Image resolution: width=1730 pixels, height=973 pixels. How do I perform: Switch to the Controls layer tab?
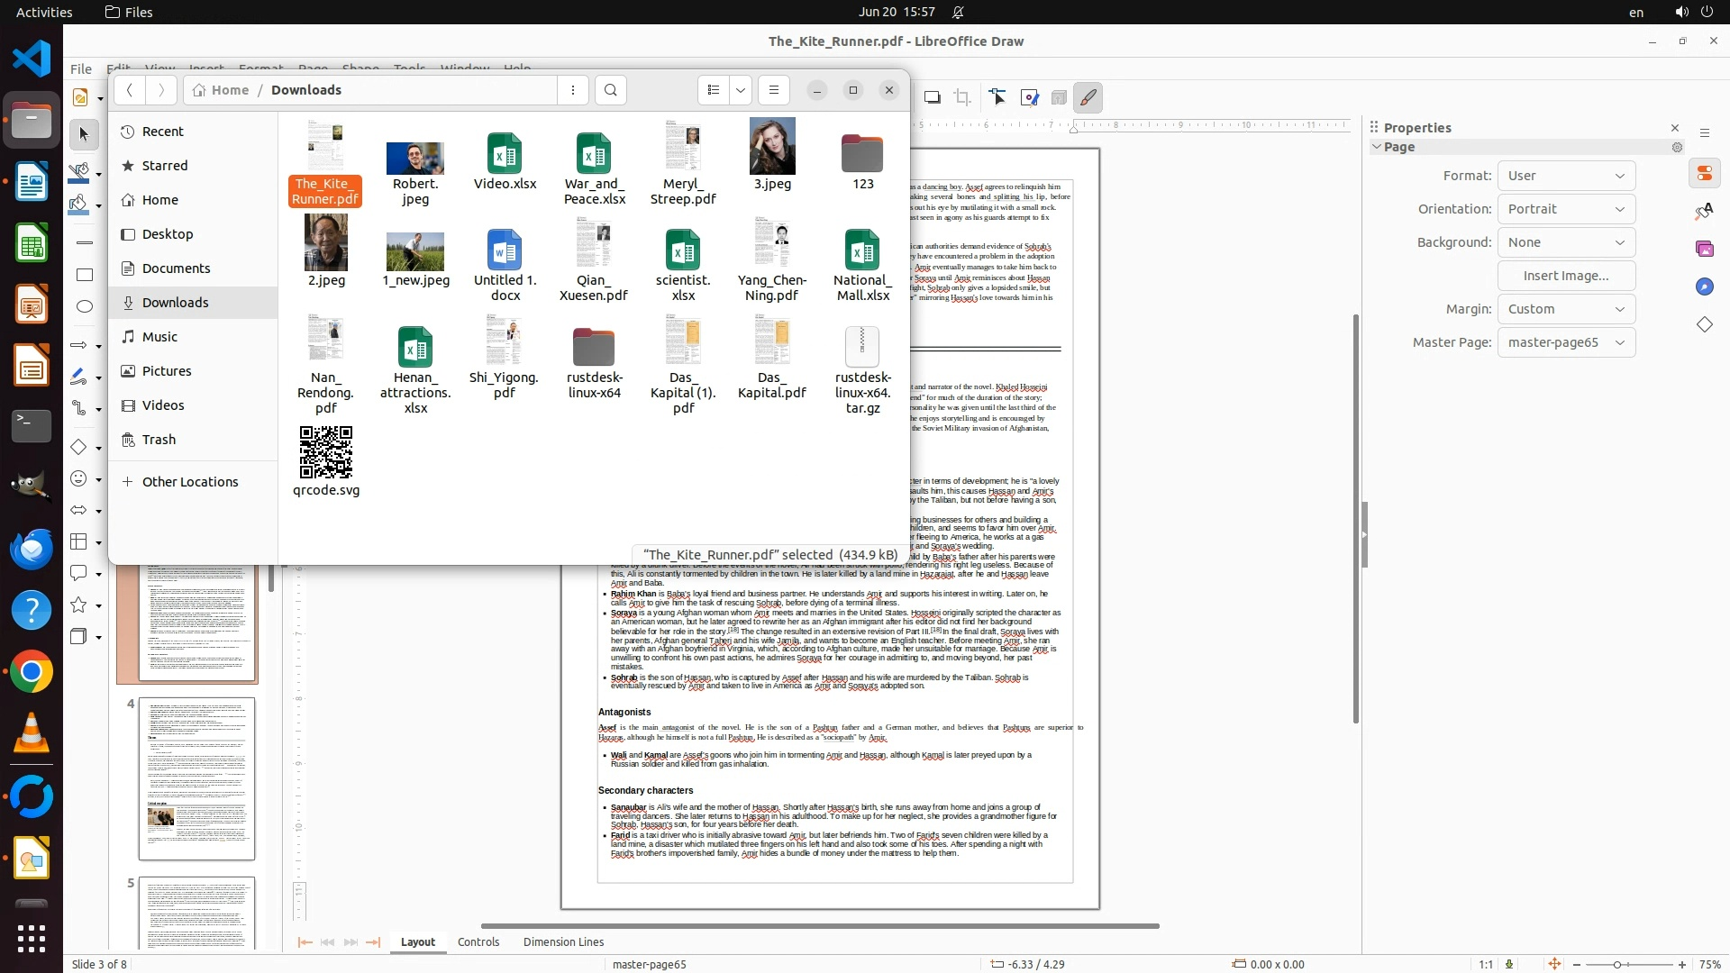tap(478, 941)
